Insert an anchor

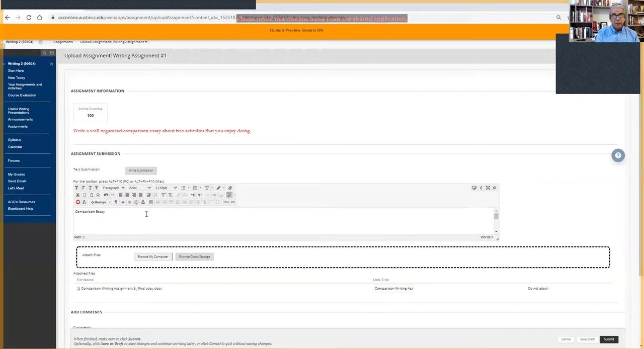pos(143,202)
